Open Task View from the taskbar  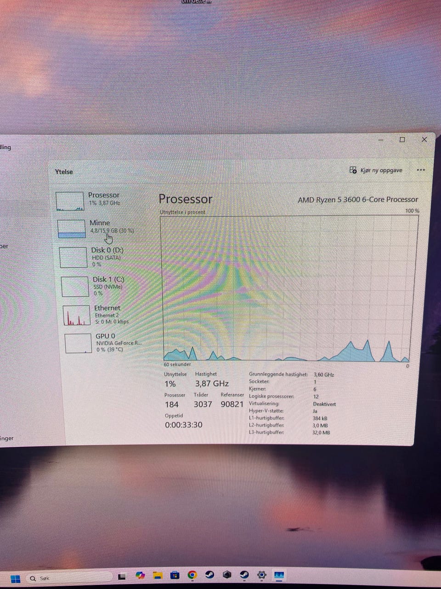[x=122, y=576]
